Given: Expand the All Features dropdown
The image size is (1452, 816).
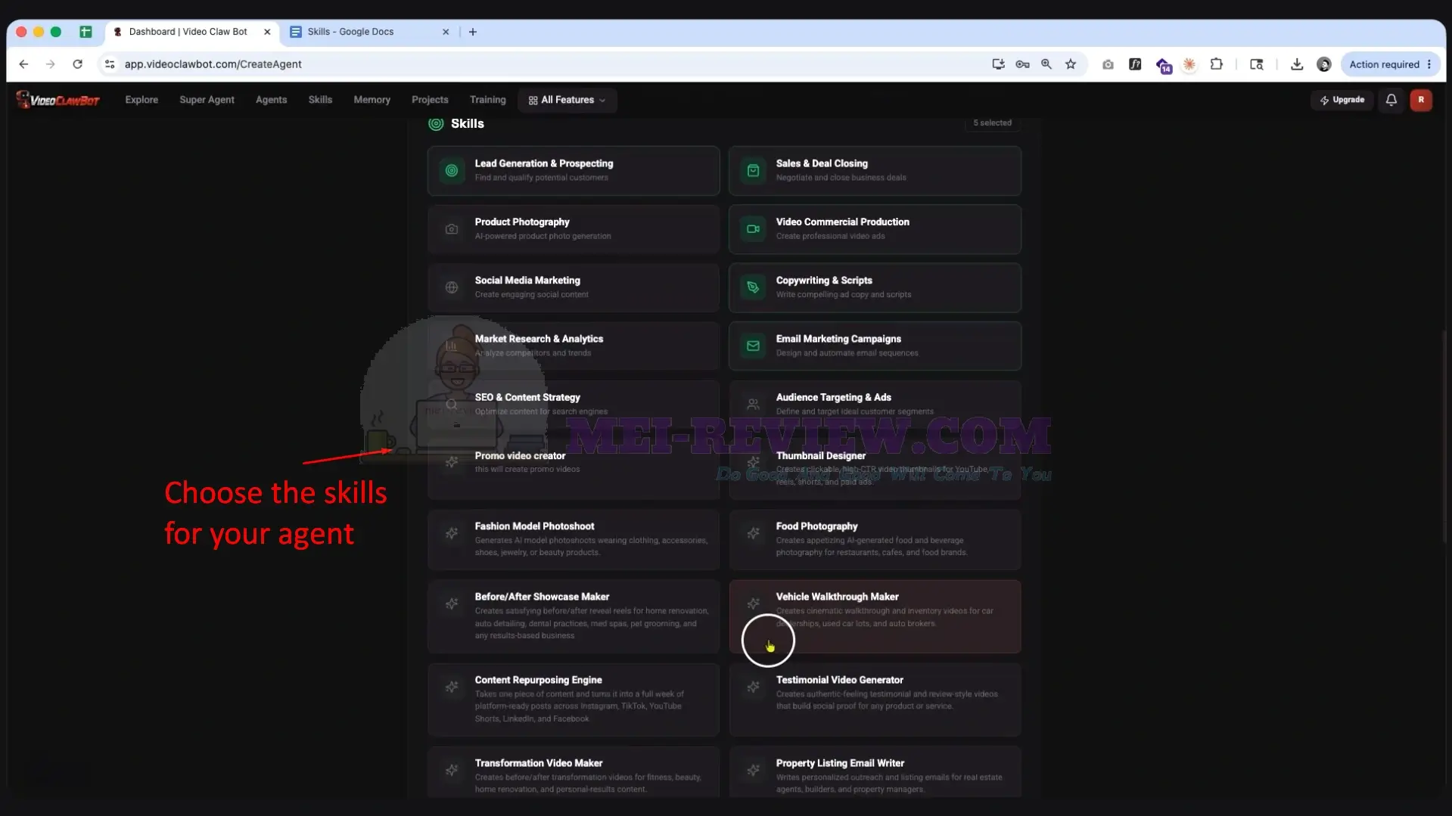Looking at the screenshot, I should tap(567, 100).
